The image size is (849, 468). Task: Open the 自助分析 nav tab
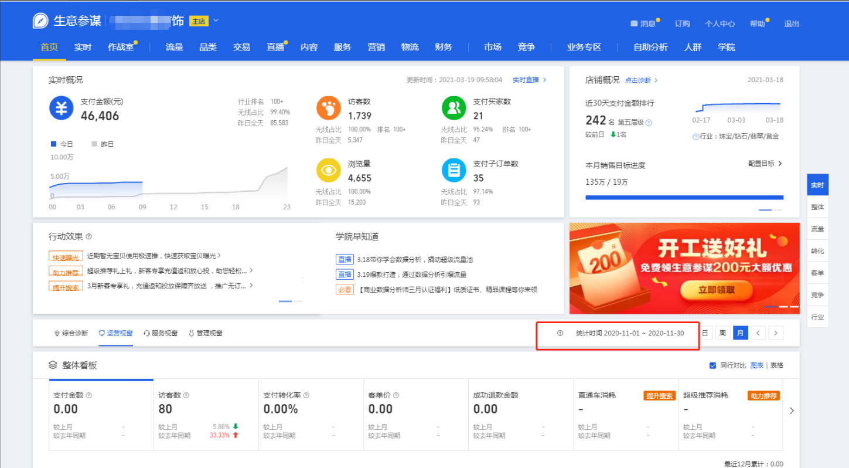pos(650,47)
